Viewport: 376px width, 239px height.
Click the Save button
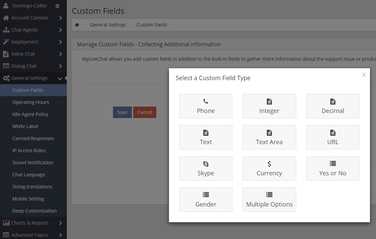[122, 112]
